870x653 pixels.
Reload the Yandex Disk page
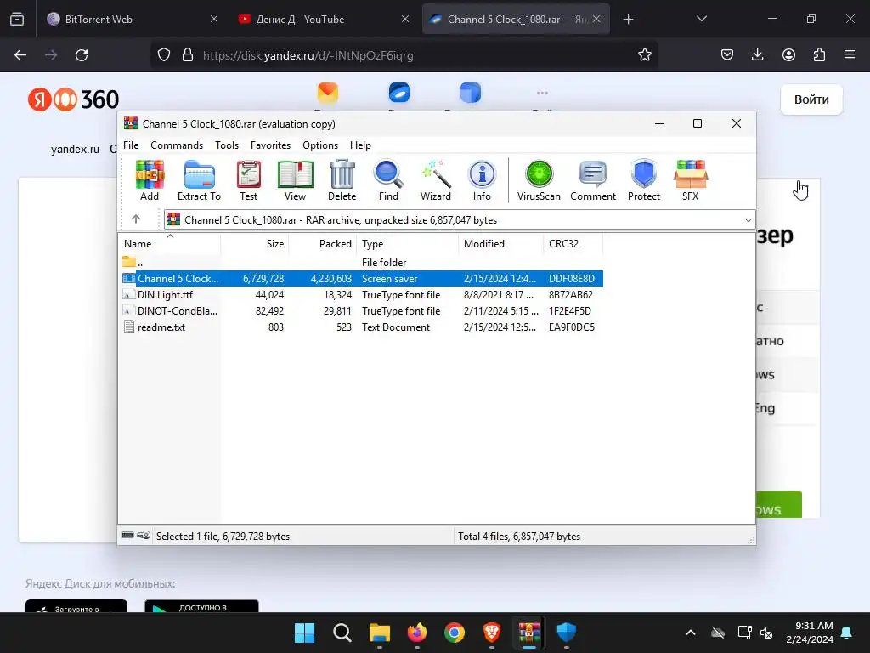82,55
